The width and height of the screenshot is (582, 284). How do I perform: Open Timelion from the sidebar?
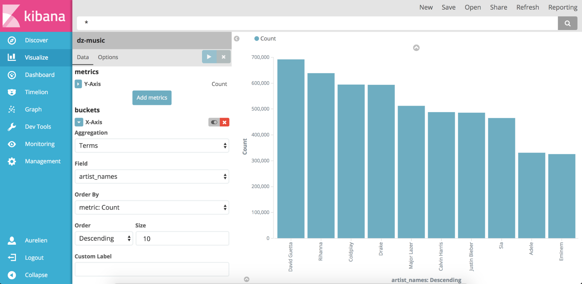(36, 92)
